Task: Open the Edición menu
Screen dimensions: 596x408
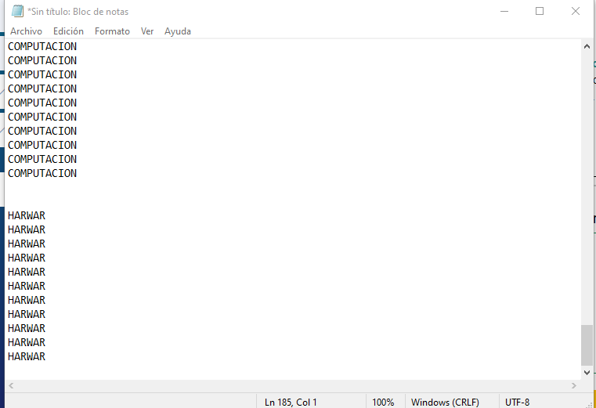Action: tap(68, 31)
